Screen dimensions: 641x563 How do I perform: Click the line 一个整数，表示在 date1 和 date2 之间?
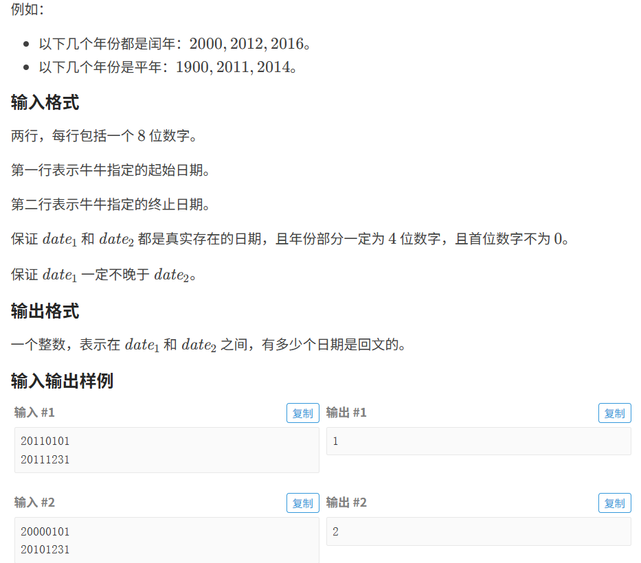point(208,345)
